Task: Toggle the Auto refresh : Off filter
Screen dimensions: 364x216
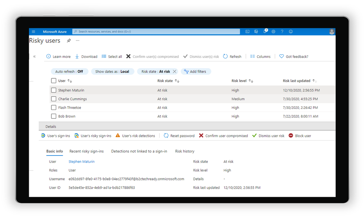Action: tap(69, 71)
